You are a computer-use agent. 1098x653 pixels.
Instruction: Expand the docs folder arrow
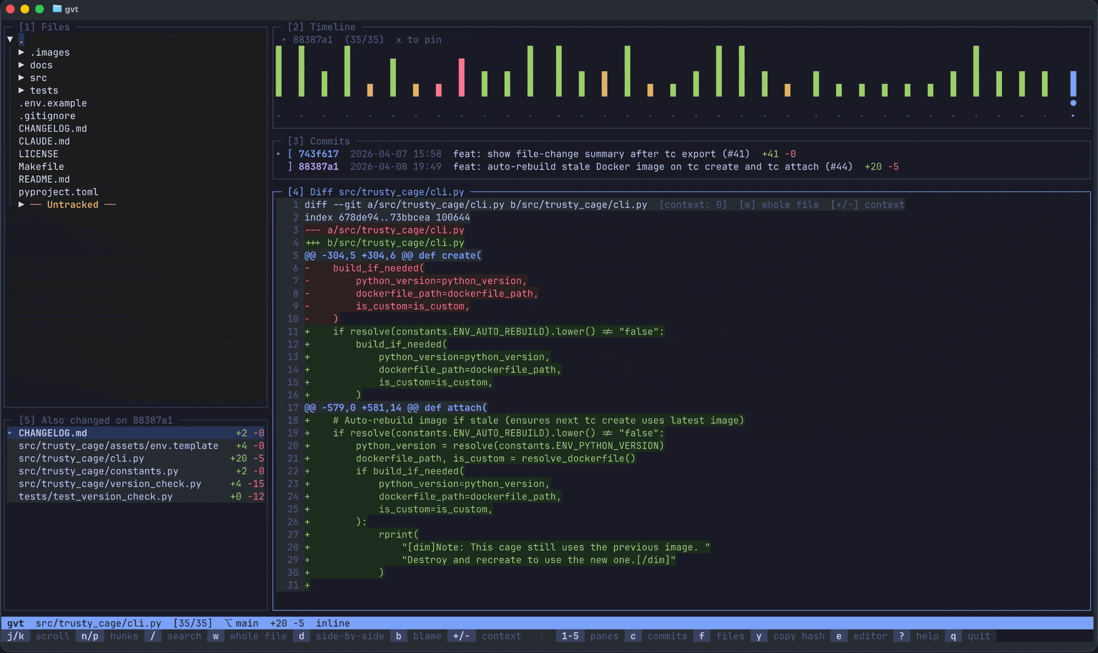(x=21, y=65)
